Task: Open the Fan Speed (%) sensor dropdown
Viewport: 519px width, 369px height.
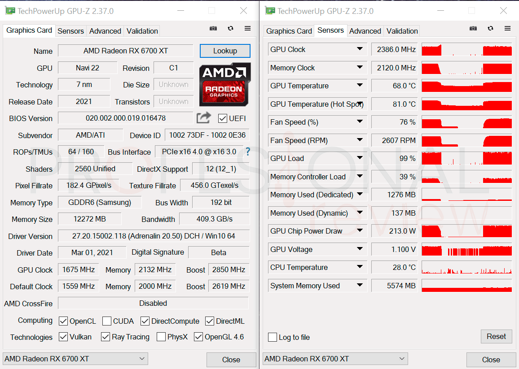Action: tap(360, 122)
